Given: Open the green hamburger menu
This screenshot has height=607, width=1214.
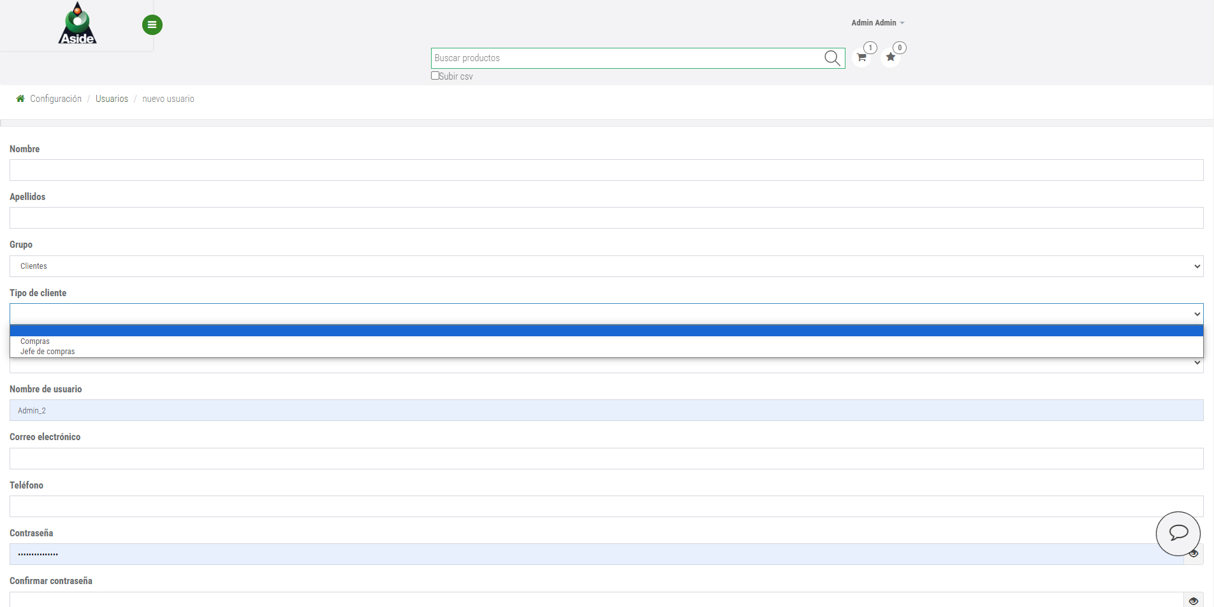Looking at the screenshot, I should coord(152,25).
